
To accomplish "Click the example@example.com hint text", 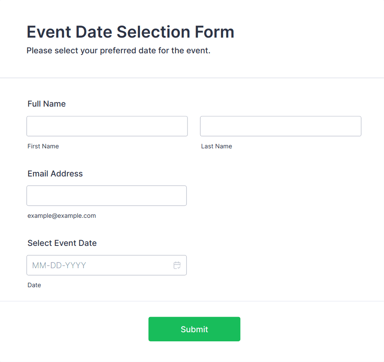I will 62,216.
